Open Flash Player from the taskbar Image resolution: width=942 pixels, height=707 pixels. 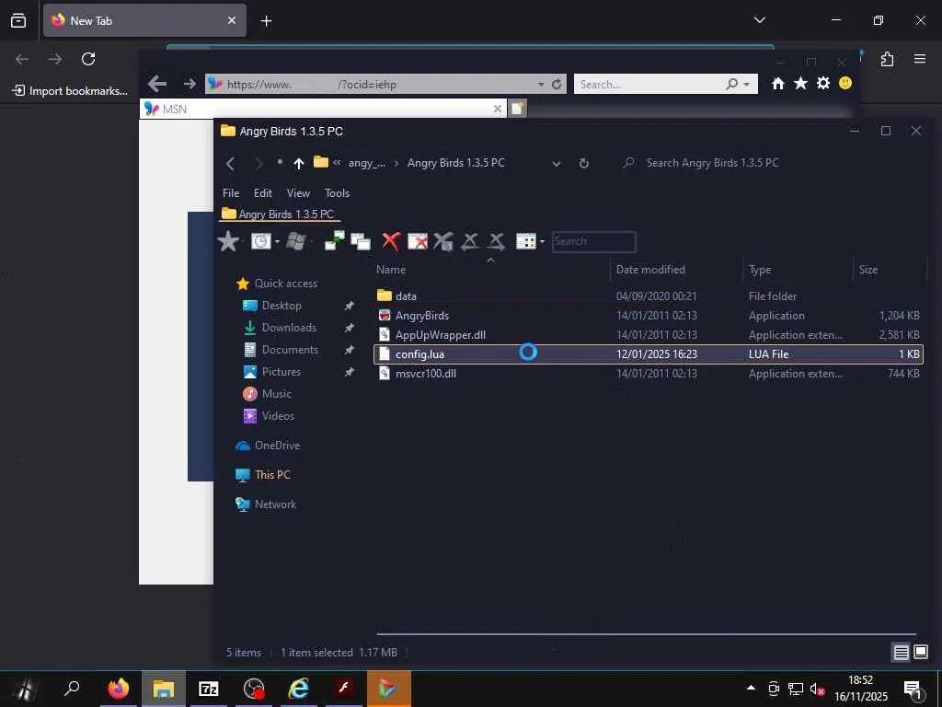point(344,689)
